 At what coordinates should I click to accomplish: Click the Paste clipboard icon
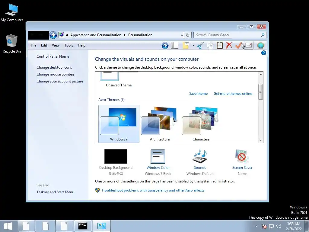tap(220, 46)
